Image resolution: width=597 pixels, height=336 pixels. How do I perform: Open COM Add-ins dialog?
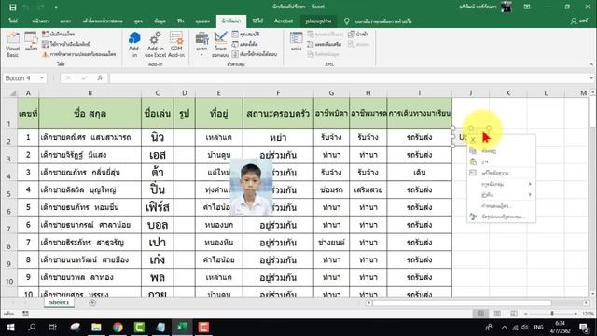(x=176, y=44)
